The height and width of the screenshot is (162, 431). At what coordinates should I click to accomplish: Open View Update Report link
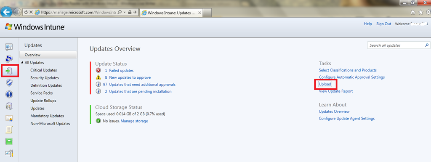point(335,91)
